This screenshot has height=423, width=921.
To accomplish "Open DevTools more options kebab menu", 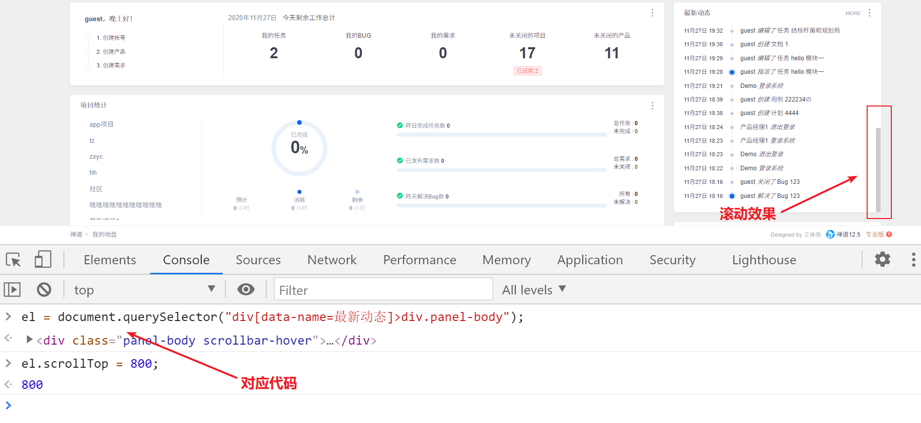I will (x=913, y=259).
